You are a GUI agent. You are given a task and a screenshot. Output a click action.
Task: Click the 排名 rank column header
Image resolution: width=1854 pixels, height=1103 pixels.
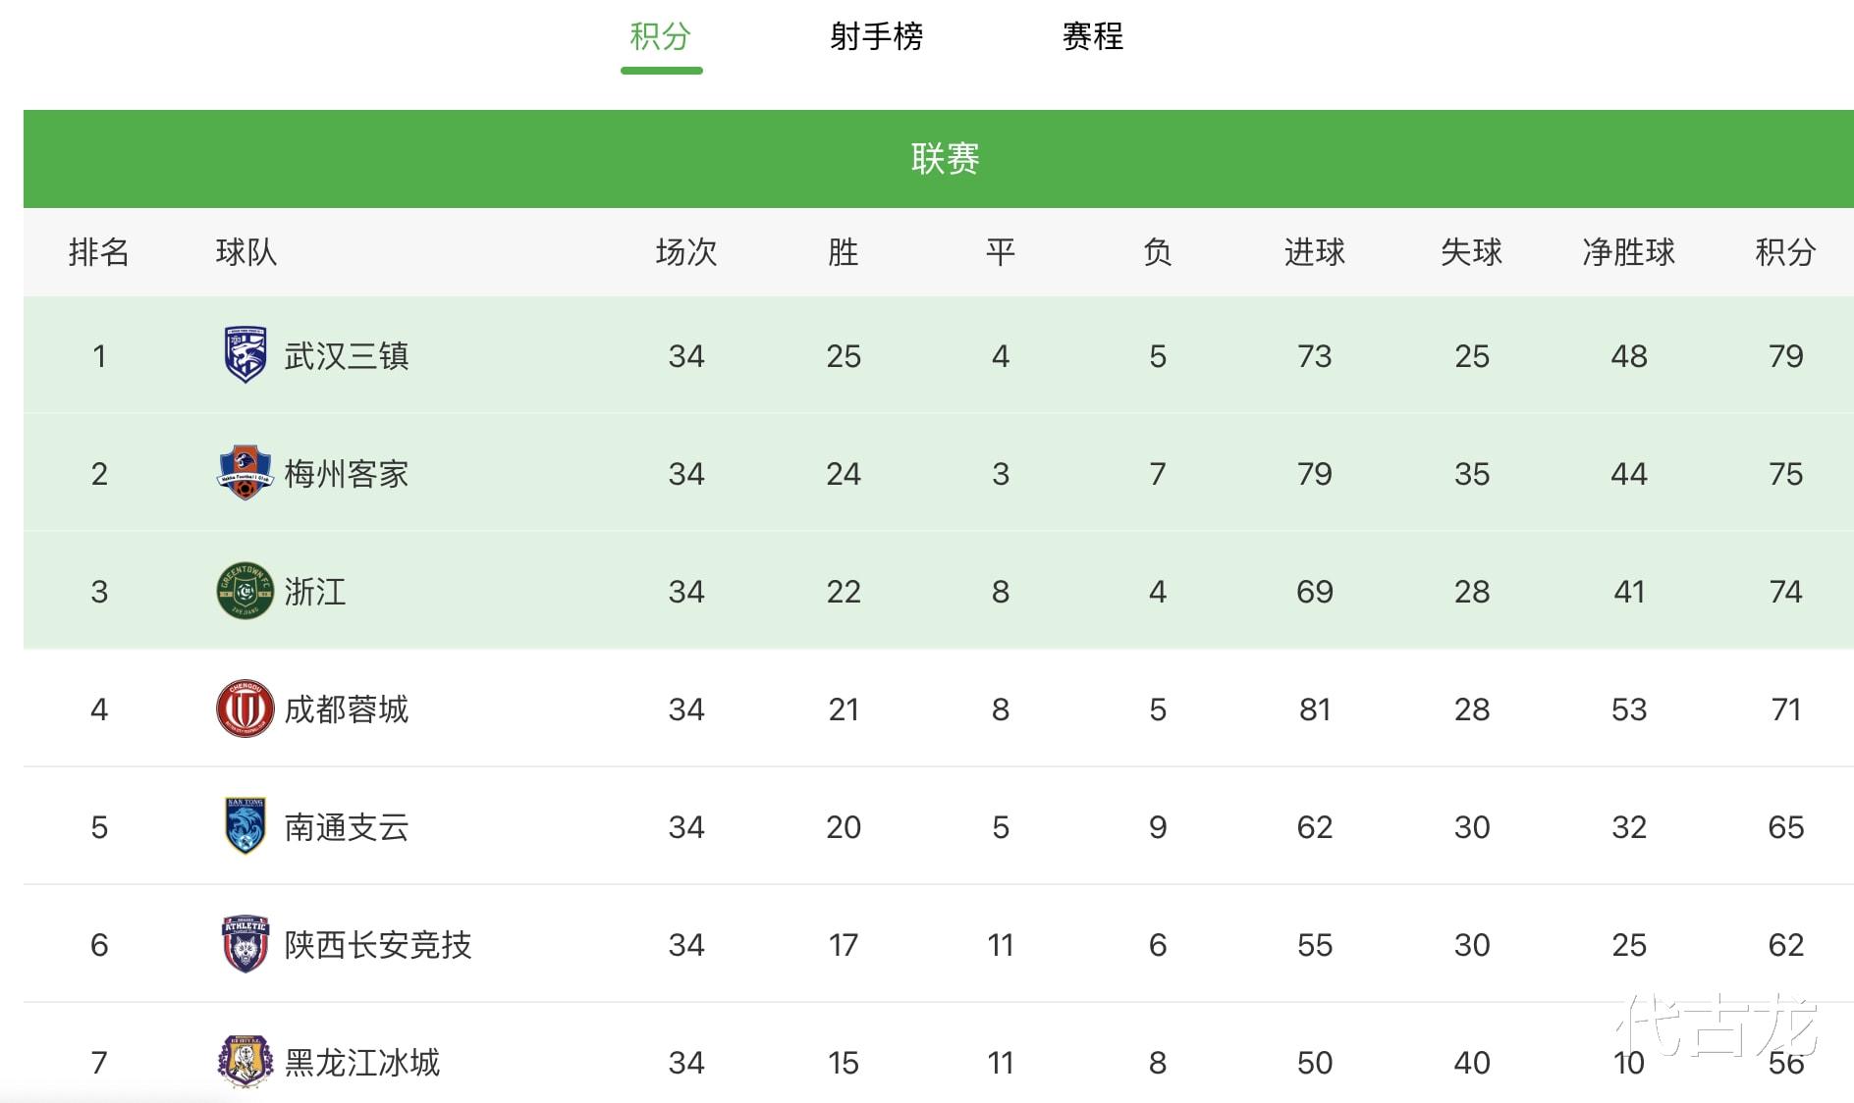point(99,252)
